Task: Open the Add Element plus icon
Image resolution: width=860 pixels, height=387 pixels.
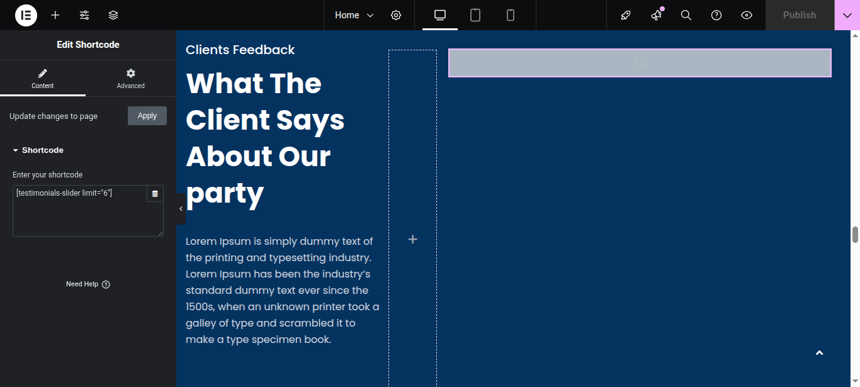Action: pyautogui.click(x=55, y=15)
